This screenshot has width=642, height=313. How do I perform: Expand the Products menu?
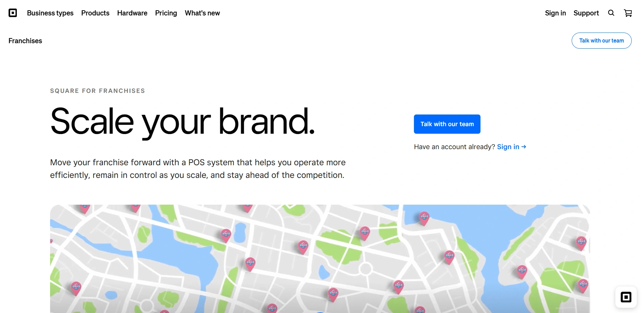pyautogui.click(x=95, y=13)
